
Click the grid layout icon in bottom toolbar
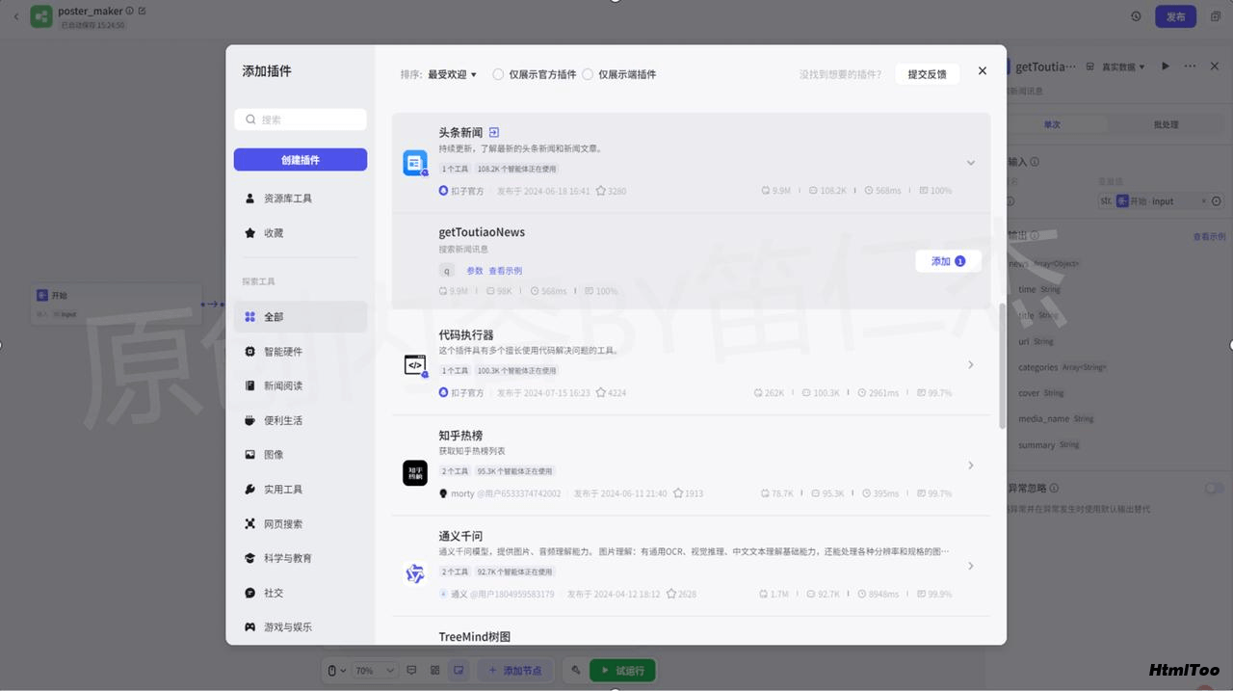434,670
